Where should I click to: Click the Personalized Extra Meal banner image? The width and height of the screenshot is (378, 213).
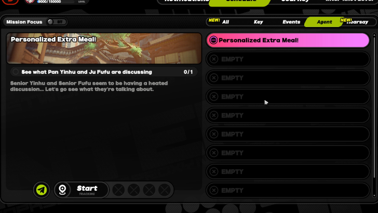104,48
